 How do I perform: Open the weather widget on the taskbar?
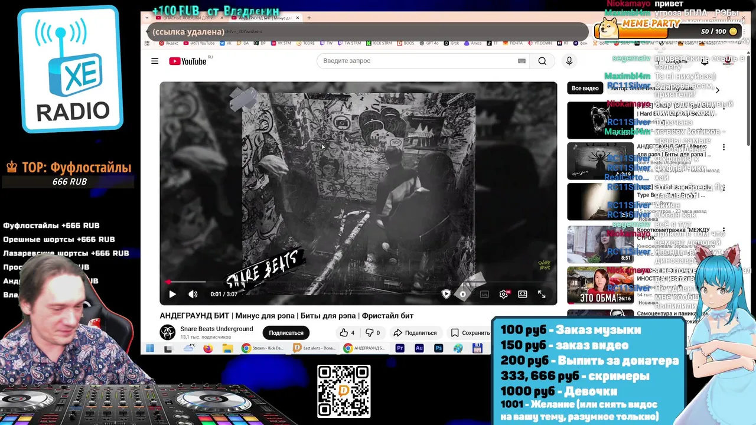(x=189, y=348)
